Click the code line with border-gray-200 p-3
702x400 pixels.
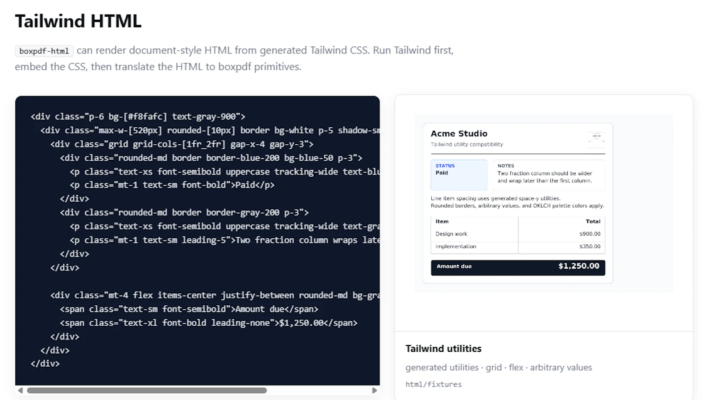(x=184, y=212)
